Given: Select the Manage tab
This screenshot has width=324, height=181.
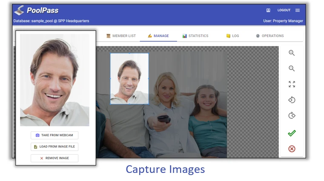Looking at the screenshot, I should coord(158,36).
